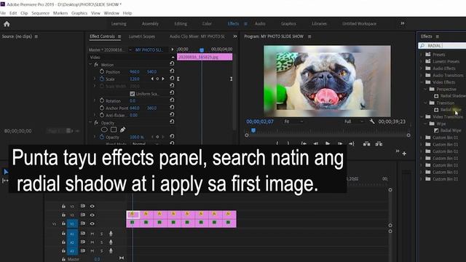Image resolution: width=466 pixels, height=262 pixels.
Task: Click the Lift button in Program Monitor
Action: tap(366, 144)
